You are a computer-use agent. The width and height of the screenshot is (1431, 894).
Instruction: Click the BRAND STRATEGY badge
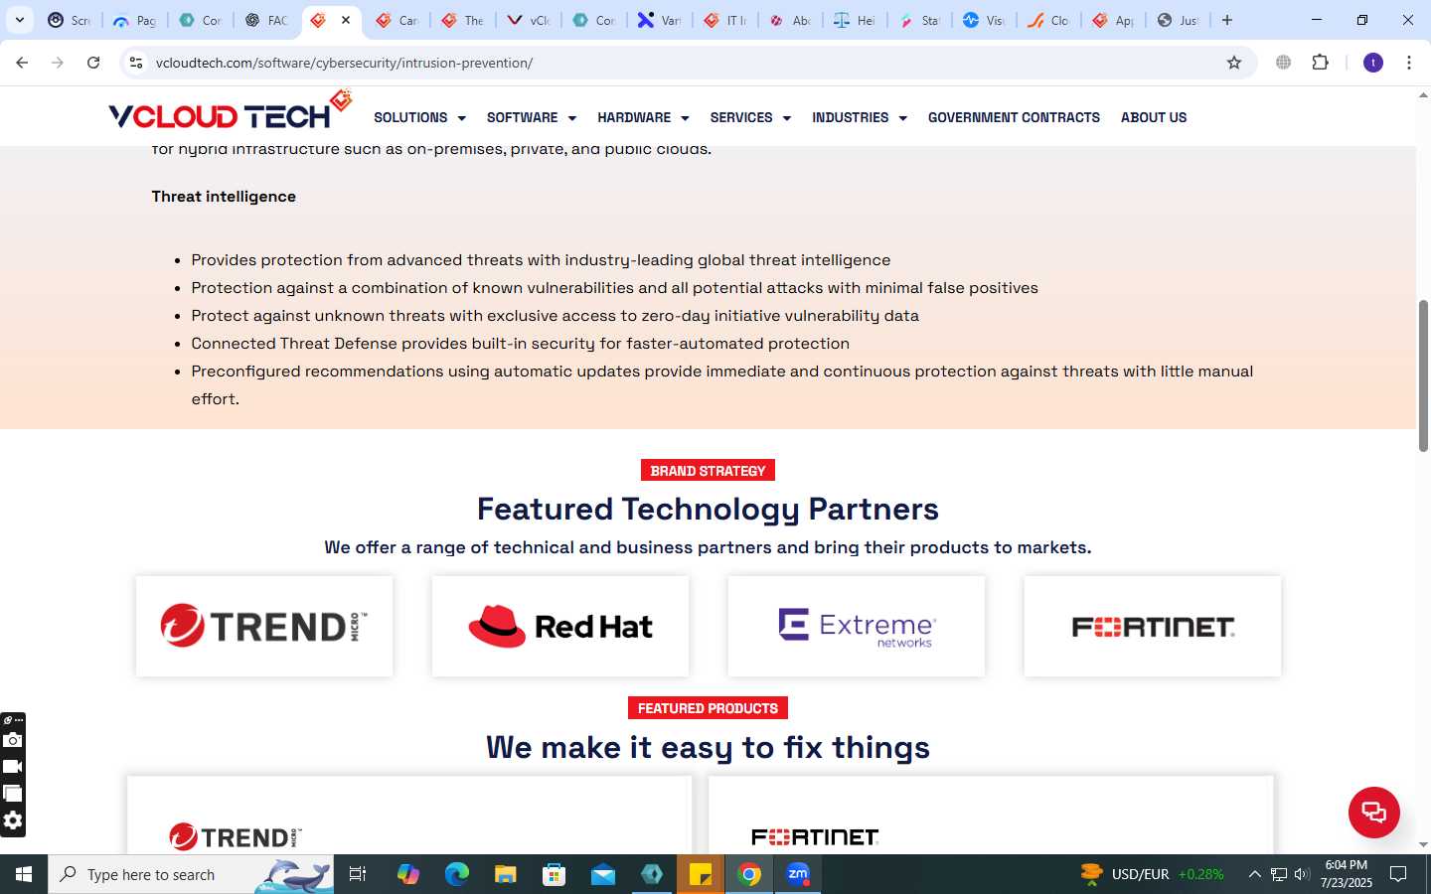[x=708, y=471]
